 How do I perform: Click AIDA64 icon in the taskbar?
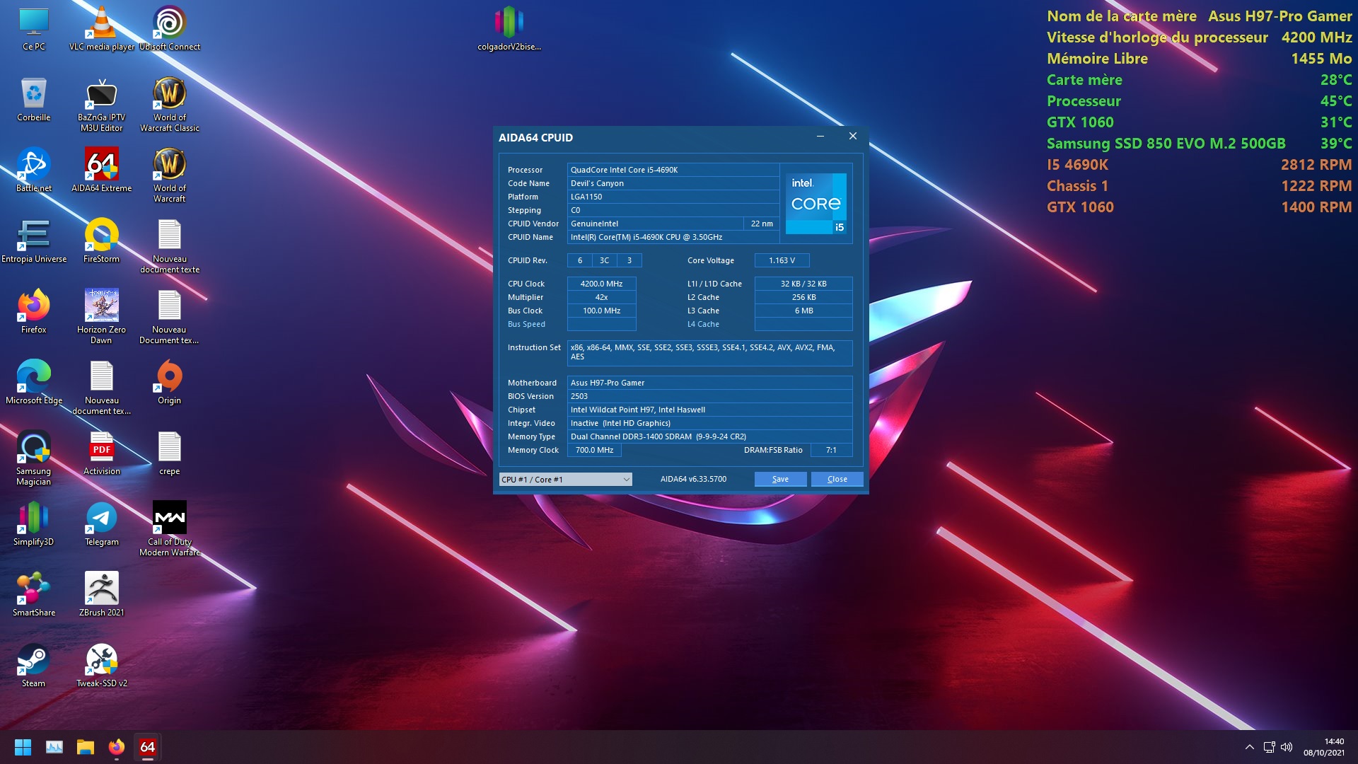[x=148, y=747]
